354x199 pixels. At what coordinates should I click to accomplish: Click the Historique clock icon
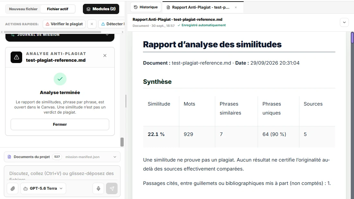136,7
